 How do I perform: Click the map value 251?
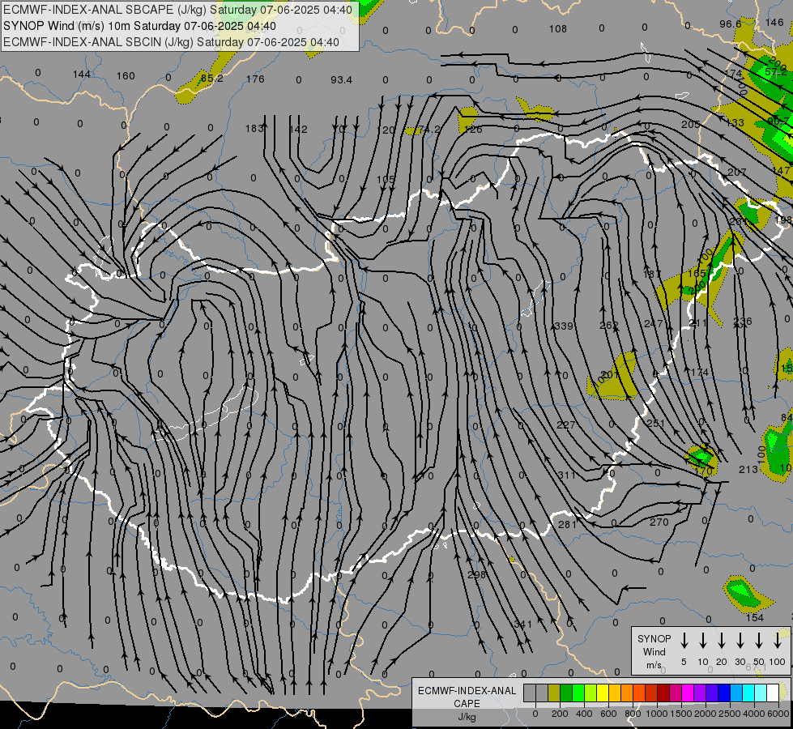(656, 423)
